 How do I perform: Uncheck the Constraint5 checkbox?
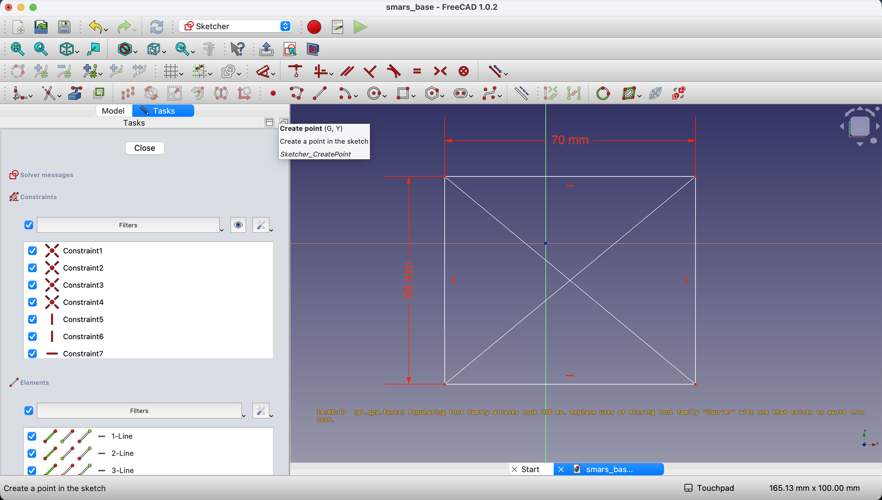[x=33, y=319]
